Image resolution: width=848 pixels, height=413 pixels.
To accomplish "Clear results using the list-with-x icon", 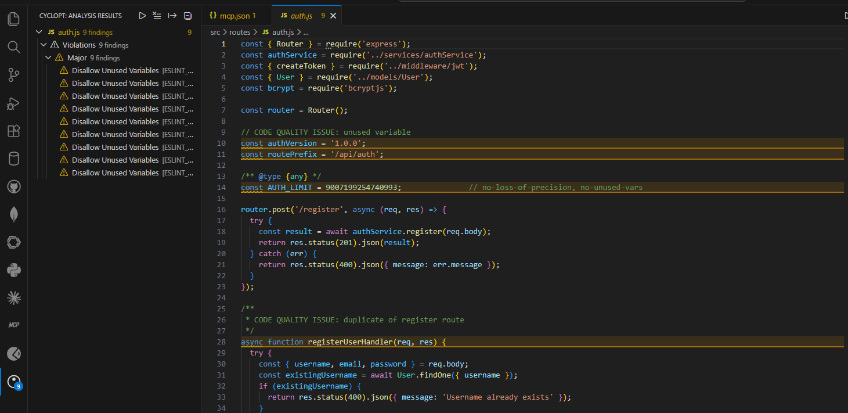I will click(x=157, y=16).
